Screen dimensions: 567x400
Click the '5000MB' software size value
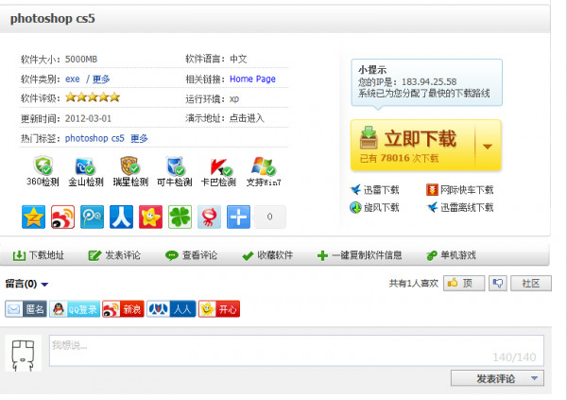(x=81, y=59)
